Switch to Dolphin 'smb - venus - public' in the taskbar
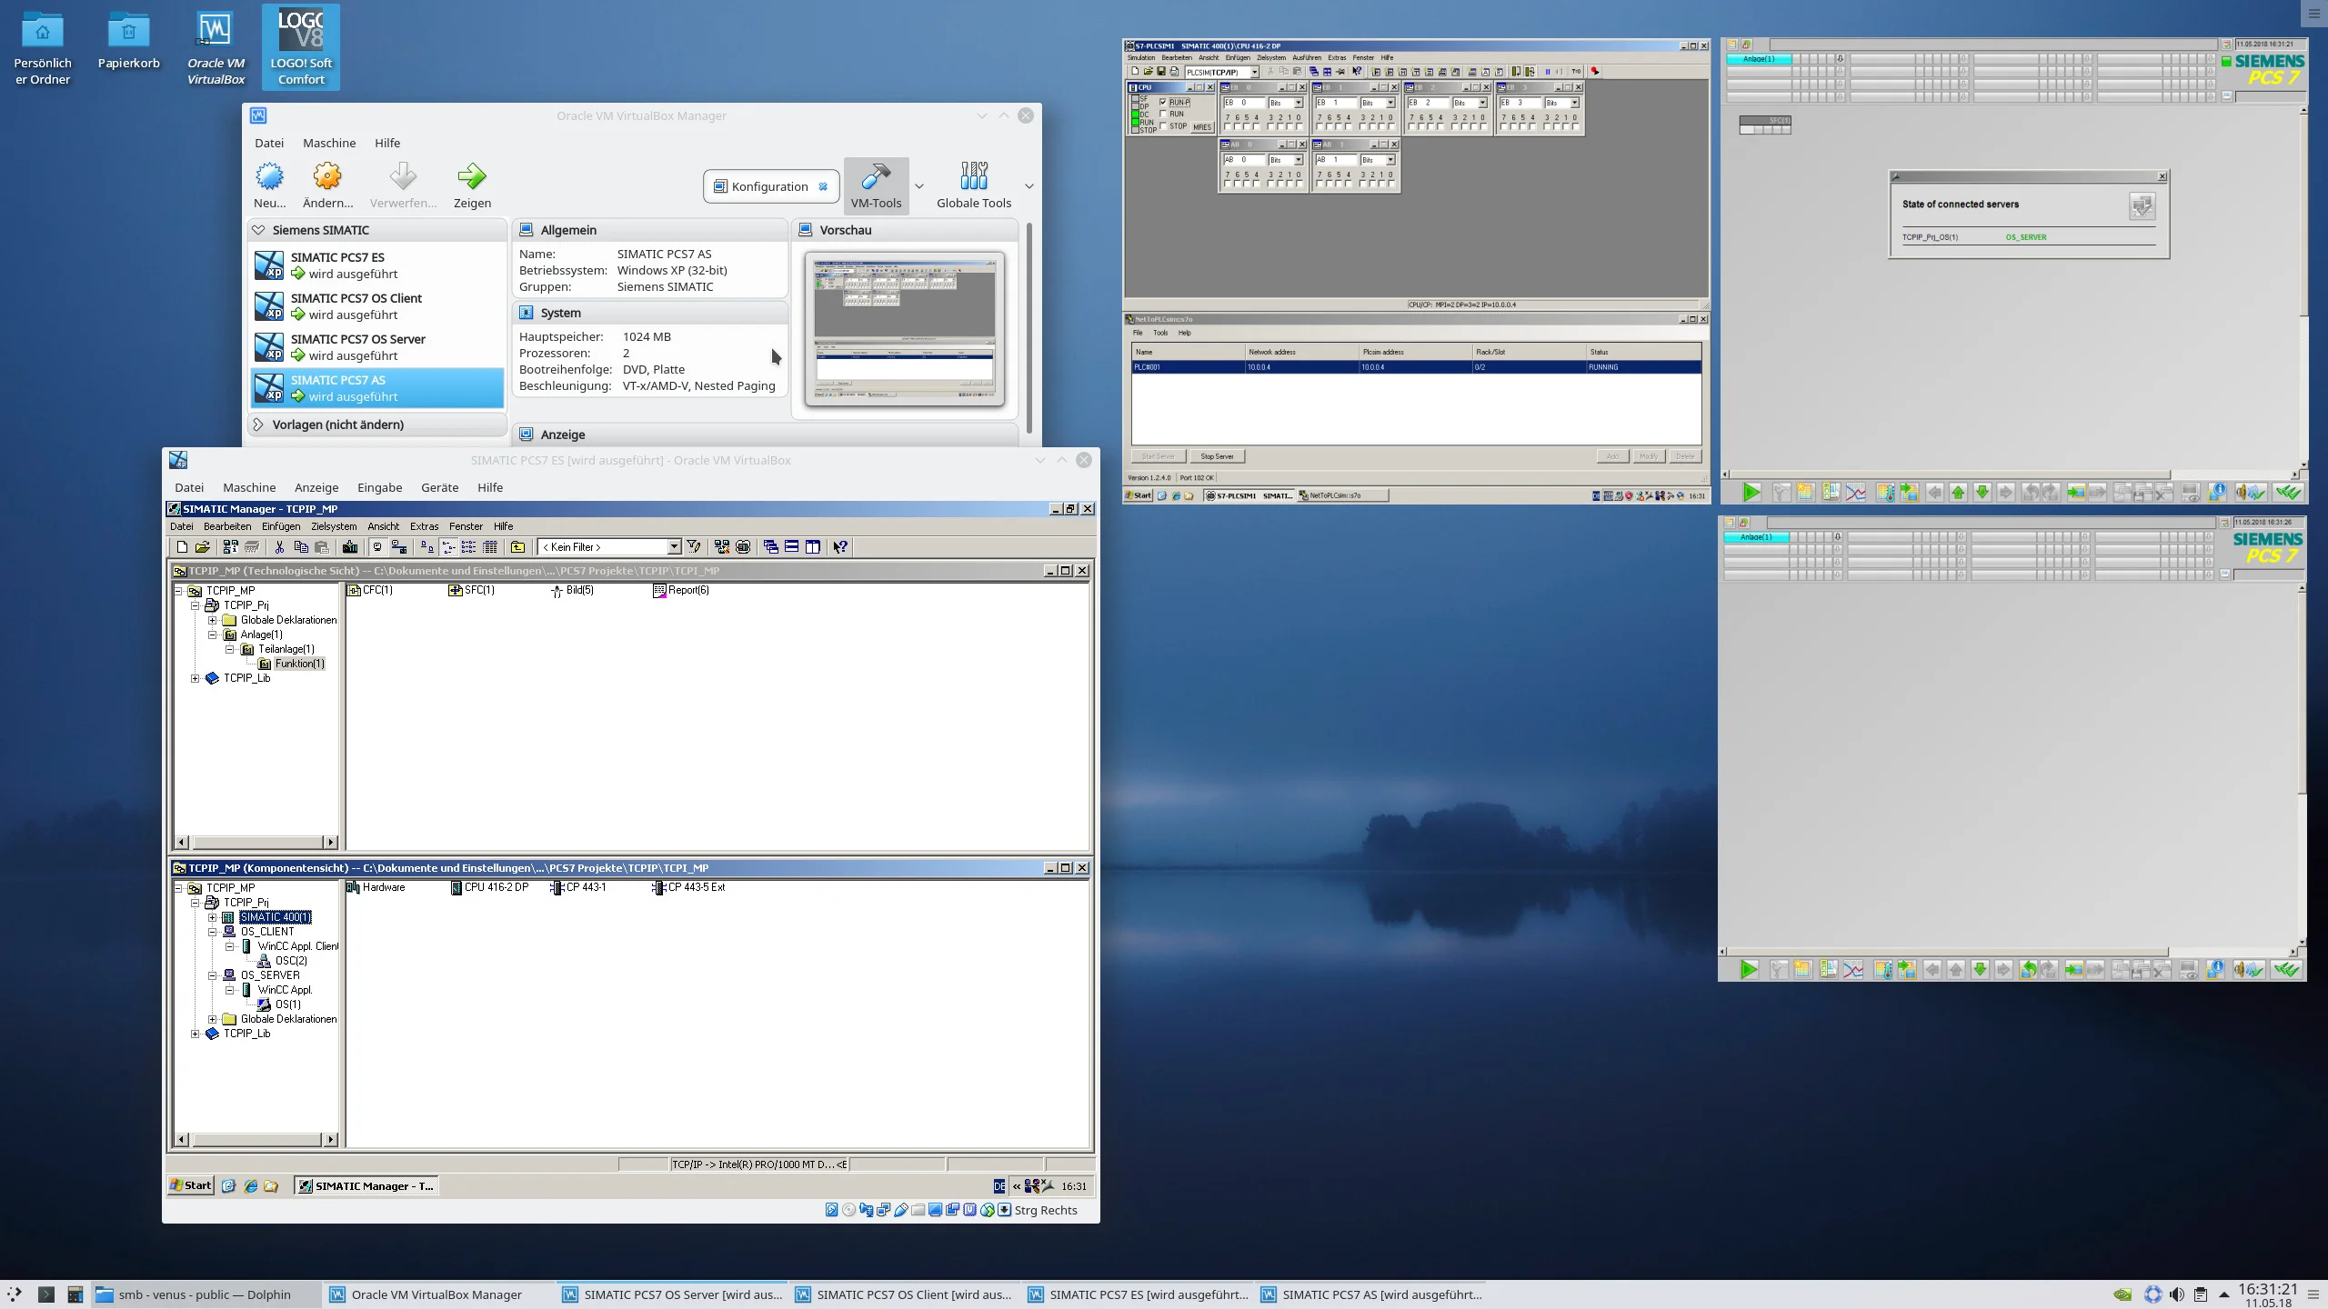 (x=206, y=1294)
